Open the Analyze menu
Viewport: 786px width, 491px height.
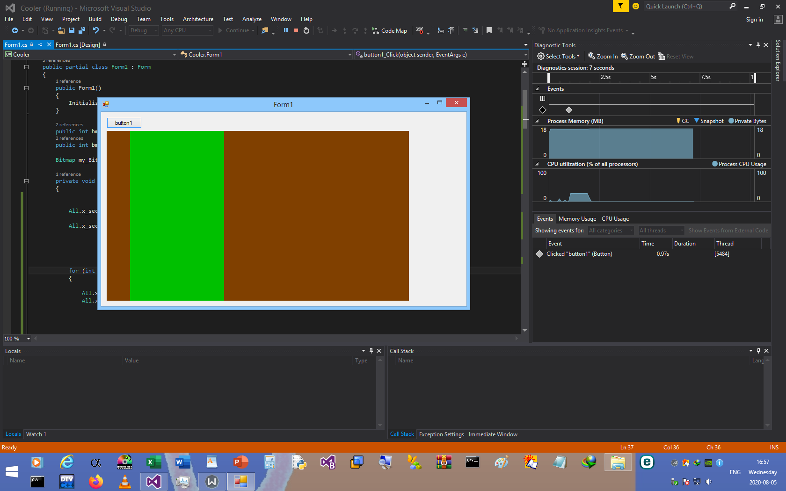click(252, 19)
